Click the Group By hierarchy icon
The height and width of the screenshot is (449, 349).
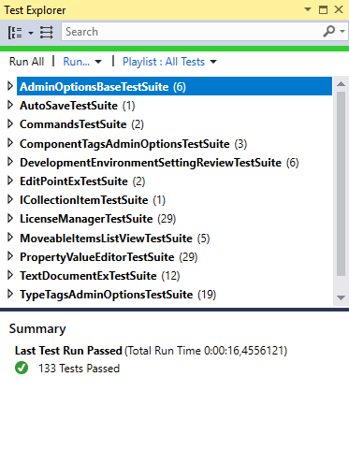tap(15, 32)
